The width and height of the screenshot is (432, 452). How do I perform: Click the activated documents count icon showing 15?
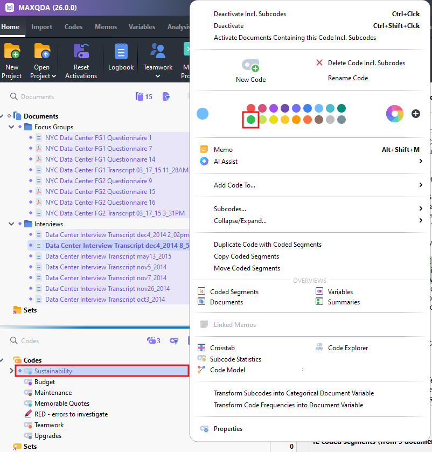click(144, 96)
